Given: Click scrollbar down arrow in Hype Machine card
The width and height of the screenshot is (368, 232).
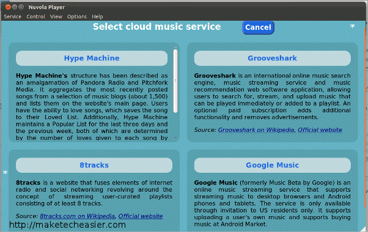Looking at the screenshot, I should coord(175,137).
